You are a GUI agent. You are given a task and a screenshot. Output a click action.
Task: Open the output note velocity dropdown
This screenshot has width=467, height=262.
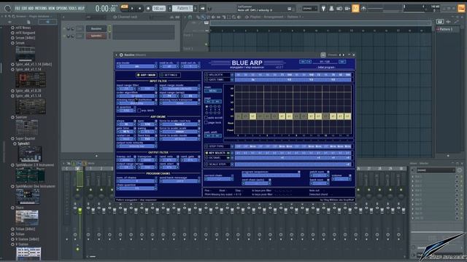pos(136,146)
